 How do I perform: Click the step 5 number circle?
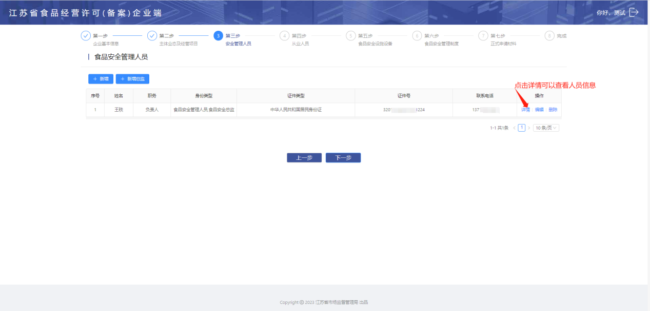[350, 36]
